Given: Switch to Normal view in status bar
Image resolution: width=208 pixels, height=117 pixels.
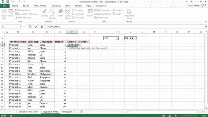Looking at the screenshot, I should pyautogui.click(x=163, y=116).
